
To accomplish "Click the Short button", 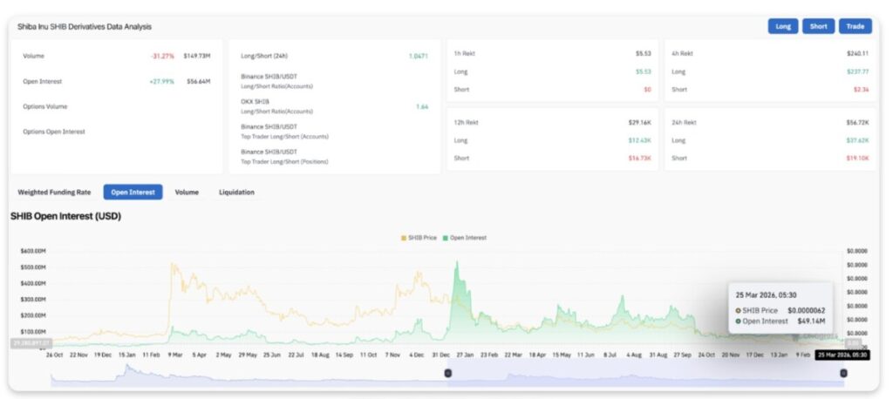I will point(818,26).
